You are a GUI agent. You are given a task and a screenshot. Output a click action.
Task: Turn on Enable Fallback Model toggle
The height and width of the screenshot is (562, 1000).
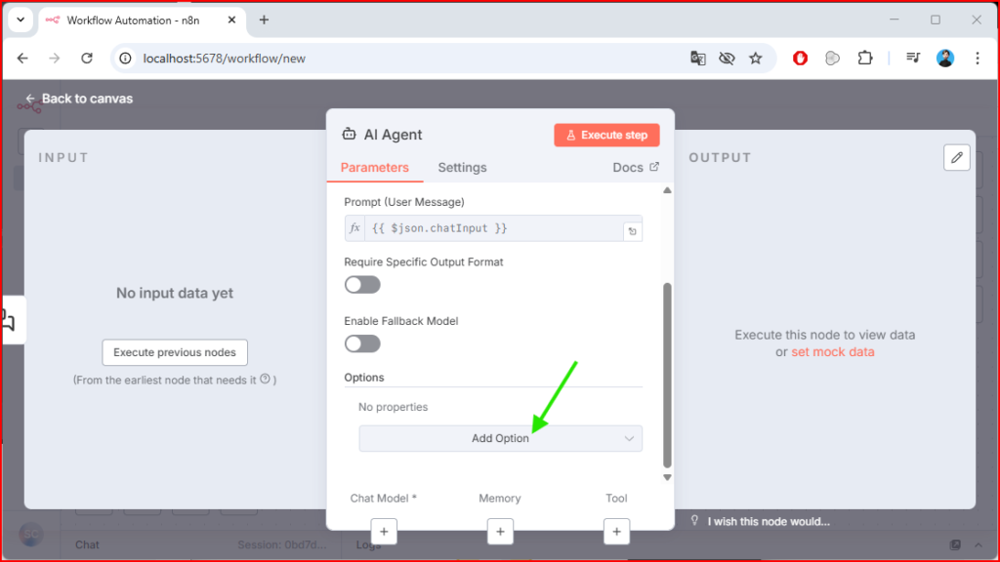pos(362,343)
